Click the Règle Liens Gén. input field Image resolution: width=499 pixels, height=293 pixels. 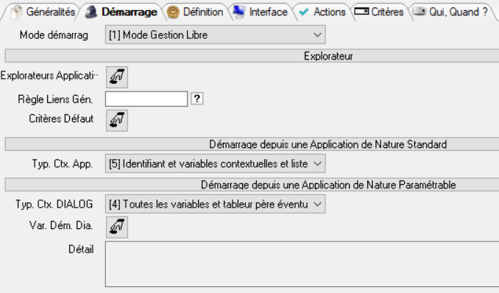pos(146,99)
